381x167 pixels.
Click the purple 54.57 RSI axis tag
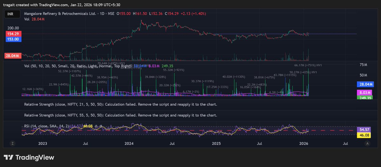coord(364,130)
